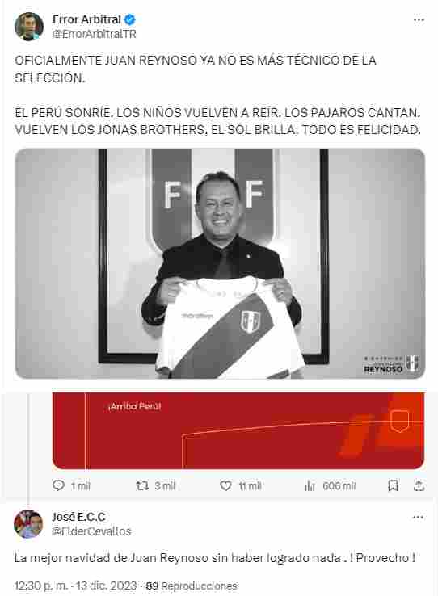View tweet analytics bar chart icon
Image resolution: width=438 pixels, height=596 pixels.
310,485
